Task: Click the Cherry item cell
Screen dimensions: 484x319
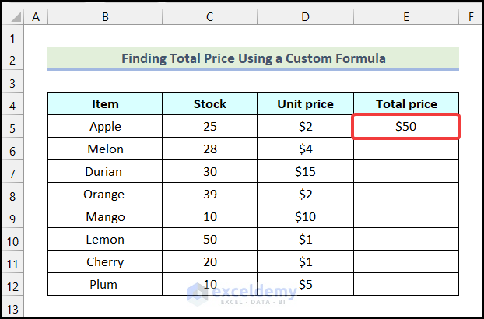Action: (105, 261)
